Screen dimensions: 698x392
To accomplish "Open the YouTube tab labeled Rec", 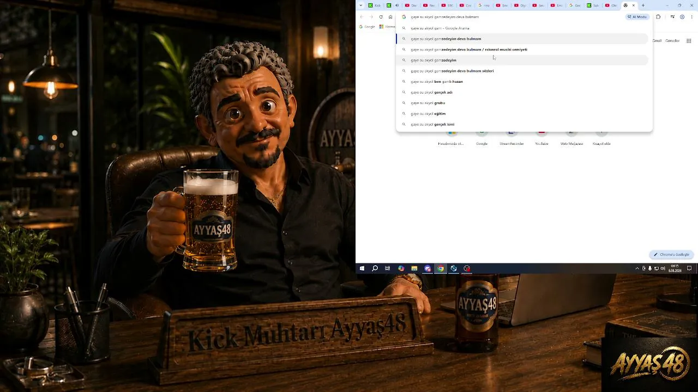I will 429,5.
